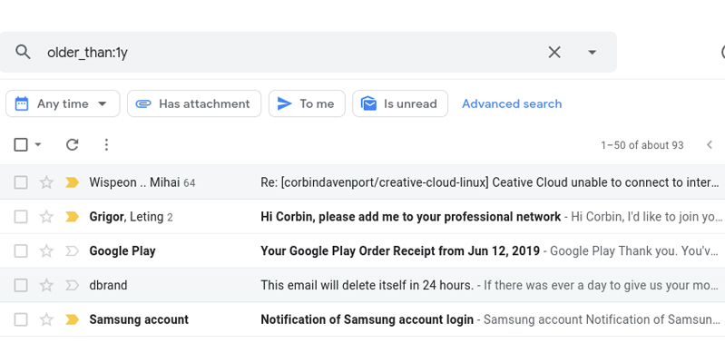725x363 pixels.
Task: Toggle the Is unread filter chip
Action: [400, 103]
